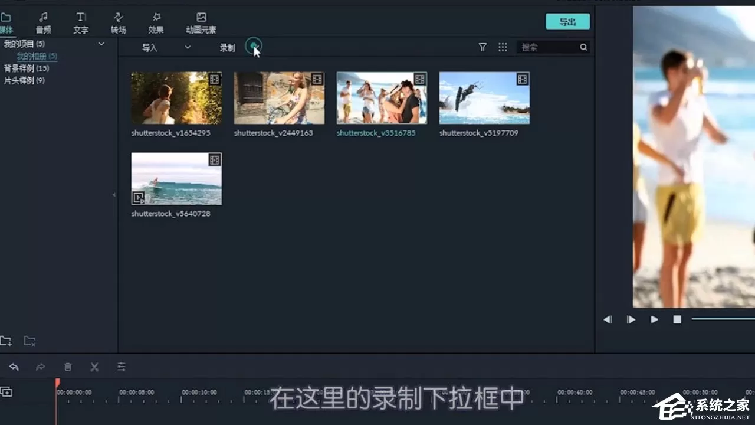Viewport: 755px width, 425px height.
Task: Play the preview video
Action: click(654, 319)
